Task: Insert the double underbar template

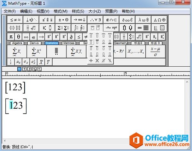Action: (x=110, y=42)
